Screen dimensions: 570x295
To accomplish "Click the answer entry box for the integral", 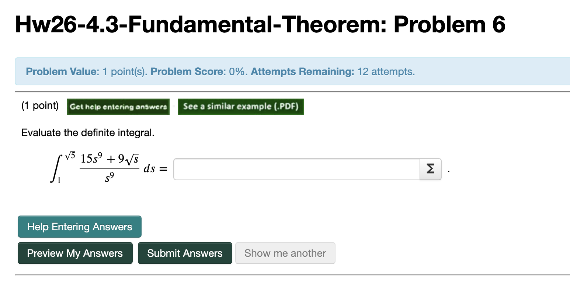I will coord(295,169).
